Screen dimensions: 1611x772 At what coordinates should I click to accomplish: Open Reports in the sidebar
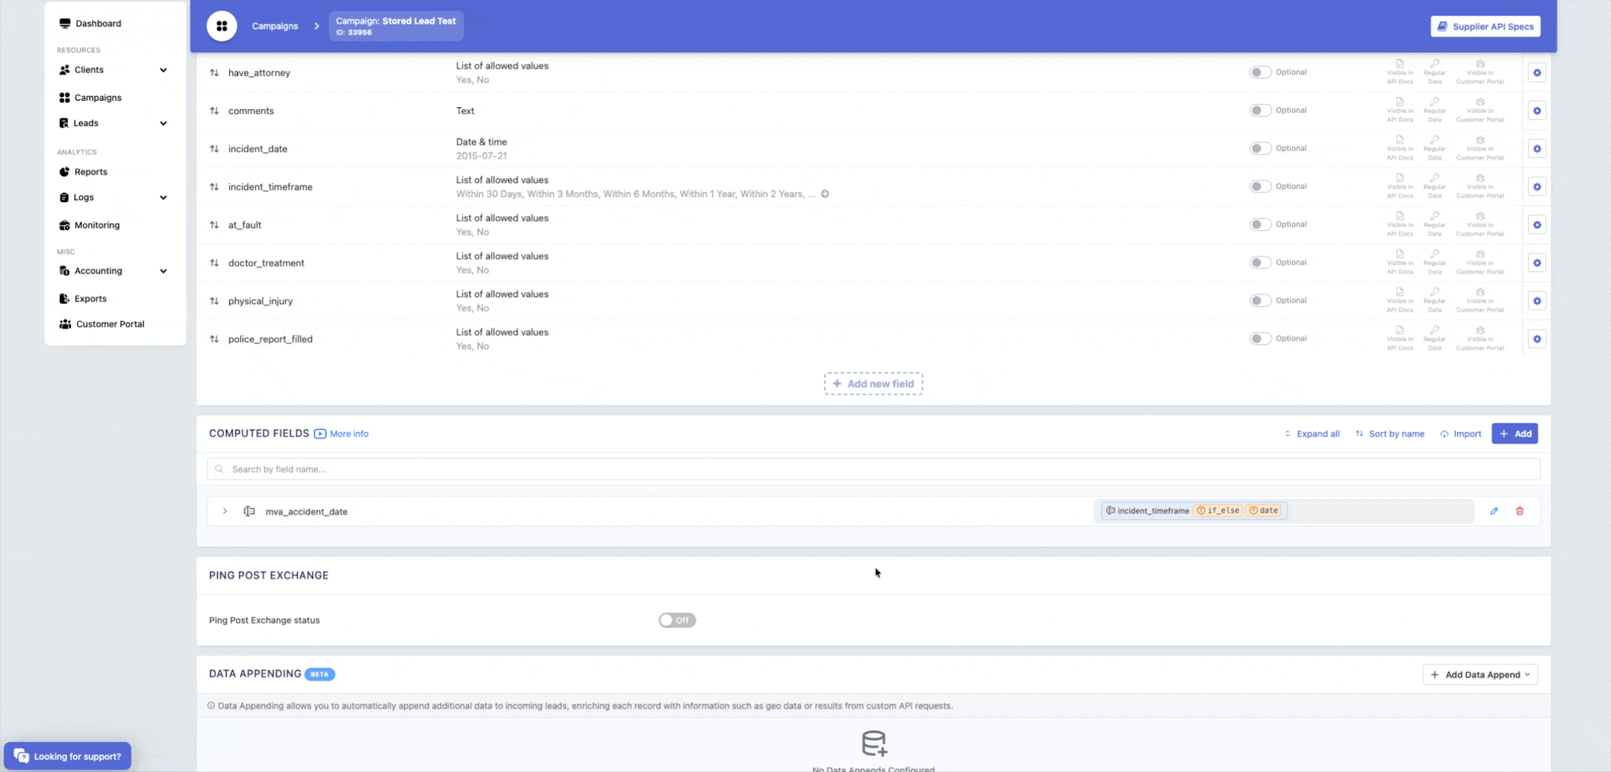91,172
